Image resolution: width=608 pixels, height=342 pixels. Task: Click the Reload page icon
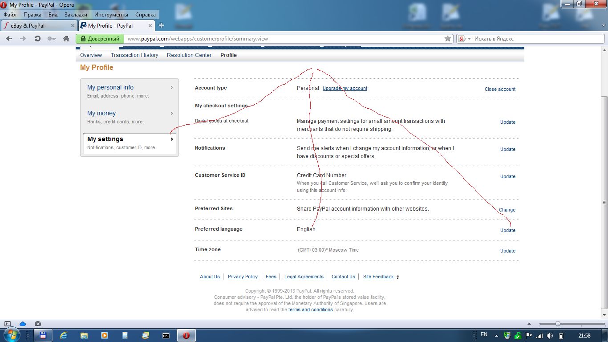point(37,39)
